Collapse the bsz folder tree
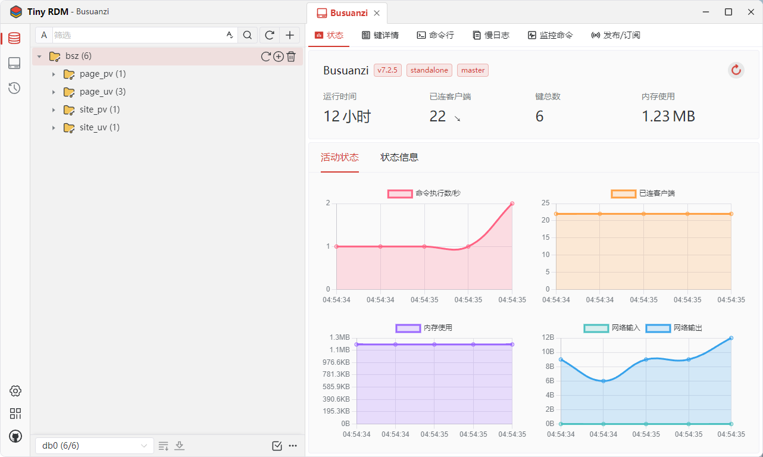Screen dimensions: 763x457 (x=39, y=57)
